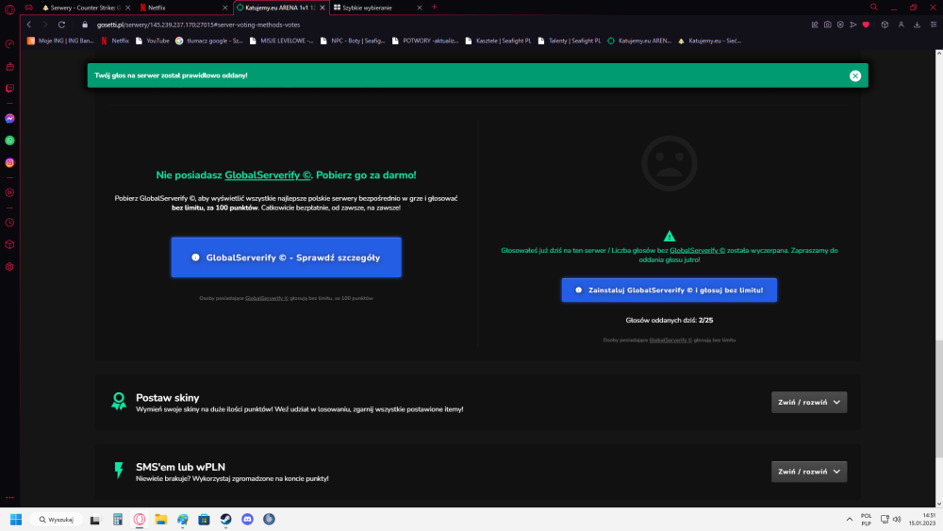Viewport: 943px width, 531px height.
Task: Open Extensions cube in the sidebar
Action: (9, 244)
